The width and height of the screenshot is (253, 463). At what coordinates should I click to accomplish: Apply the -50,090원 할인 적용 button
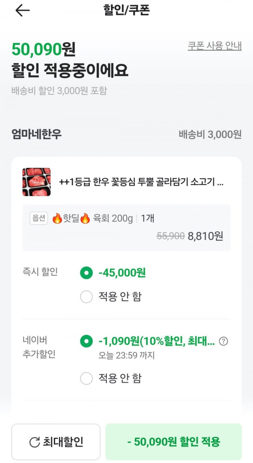[174, 442]
